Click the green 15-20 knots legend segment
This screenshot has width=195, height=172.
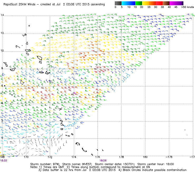tap(139, 3)
